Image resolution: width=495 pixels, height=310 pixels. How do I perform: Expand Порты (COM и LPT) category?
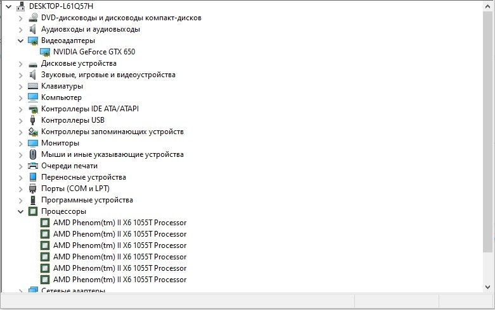coord(20,189)
